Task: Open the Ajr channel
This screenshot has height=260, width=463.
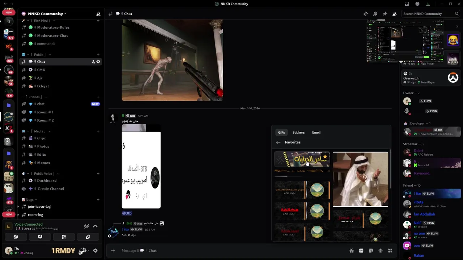Action: pyautogui.click(x=60, y=78)
